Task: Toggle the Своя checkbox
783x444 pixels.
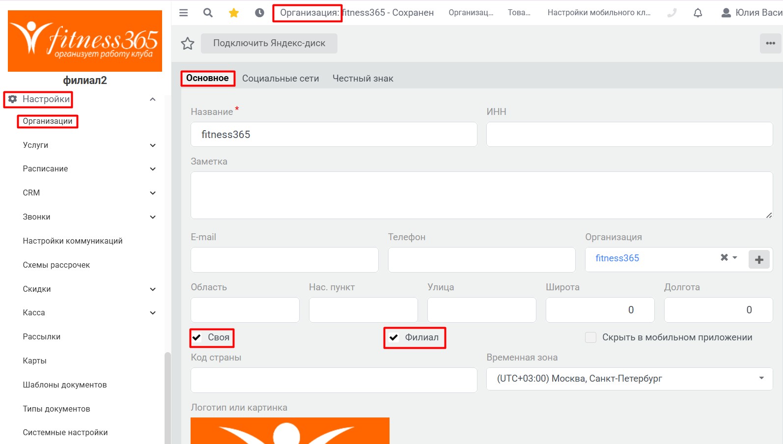Action: [196, 337]
